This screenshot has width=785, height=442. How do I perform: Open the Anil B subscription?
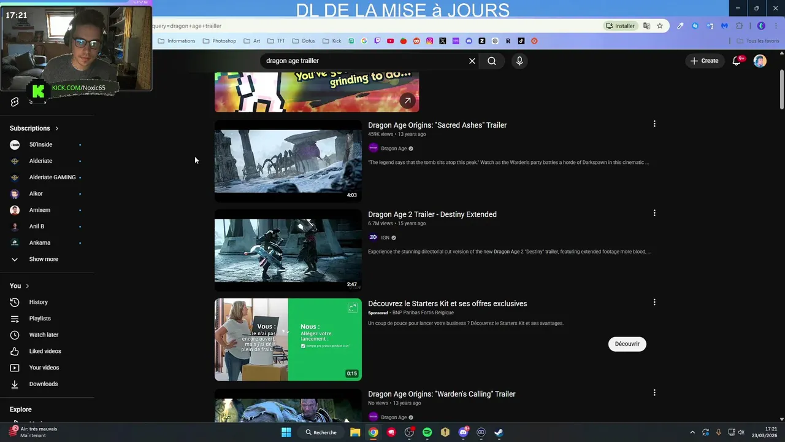click(x=37, y=227)
